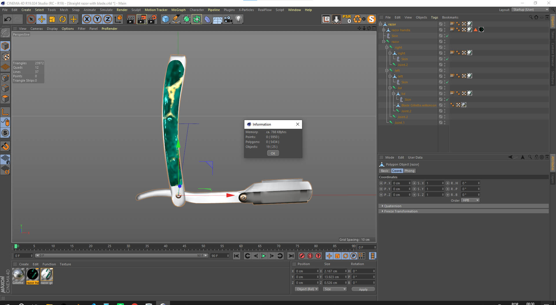Viewport: 556px width, 305px height.
Task: Click the Record Active Objects button
Action: point(302,256)
